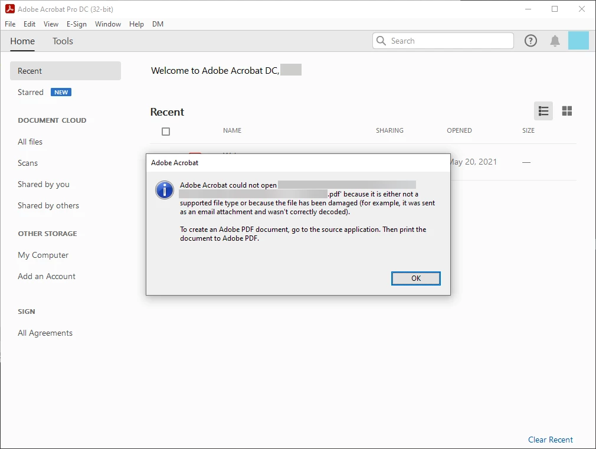
Task: Open the help question mark icon
Action: coord(530,41)
